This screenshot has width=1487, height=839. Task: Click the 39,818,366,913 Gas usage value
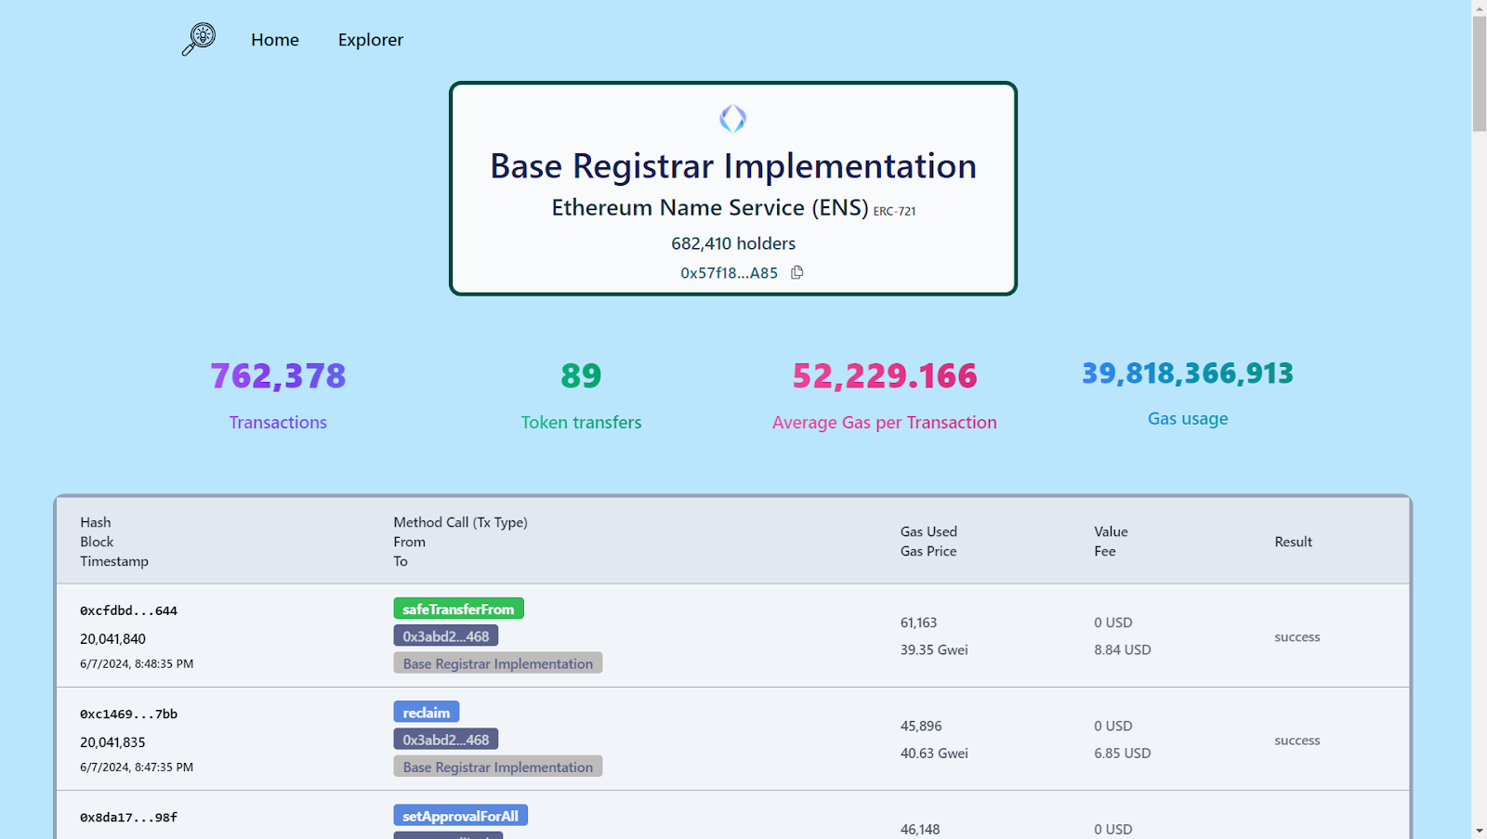[x=1188, y=373]
